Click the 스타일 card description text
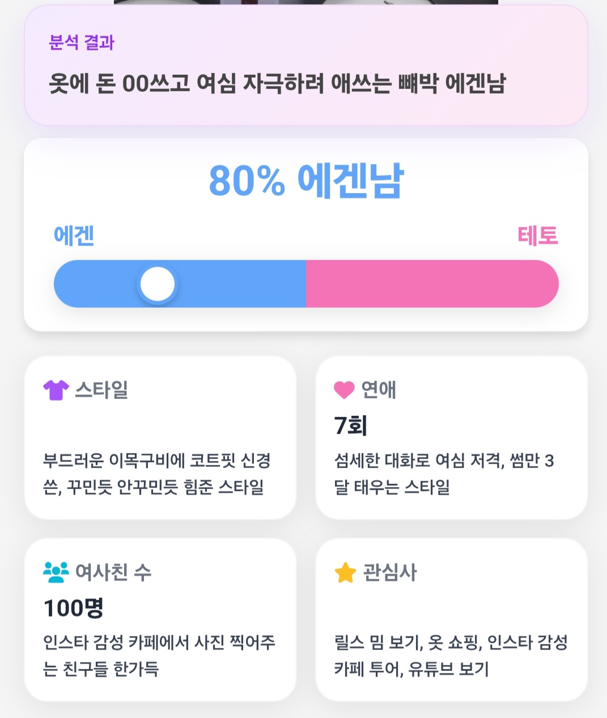Viewport: 607px width, 718px height. (x=157, y=474)
